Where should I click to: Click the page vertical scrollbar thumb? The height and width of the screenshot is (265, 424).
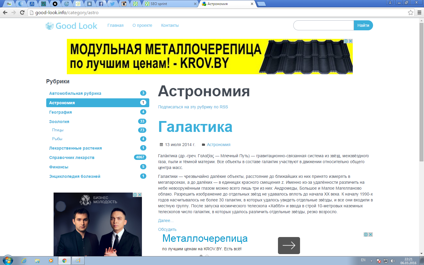(421, 92)
